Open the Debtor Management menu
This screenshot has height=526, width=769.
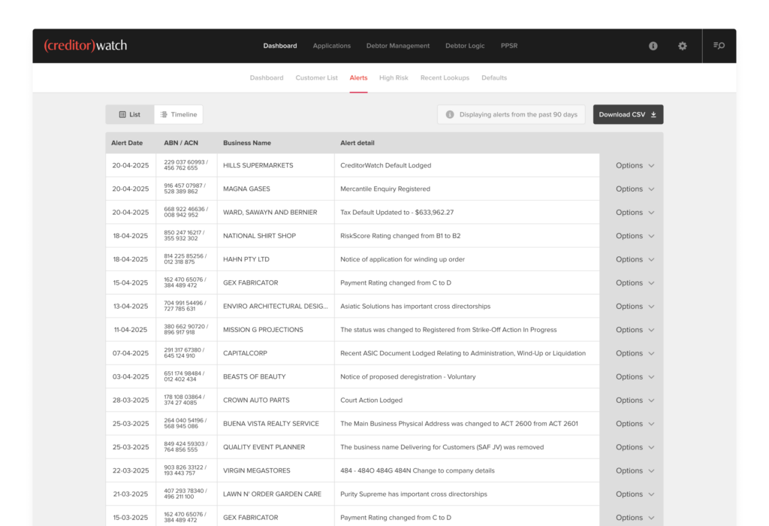[398, 46]
